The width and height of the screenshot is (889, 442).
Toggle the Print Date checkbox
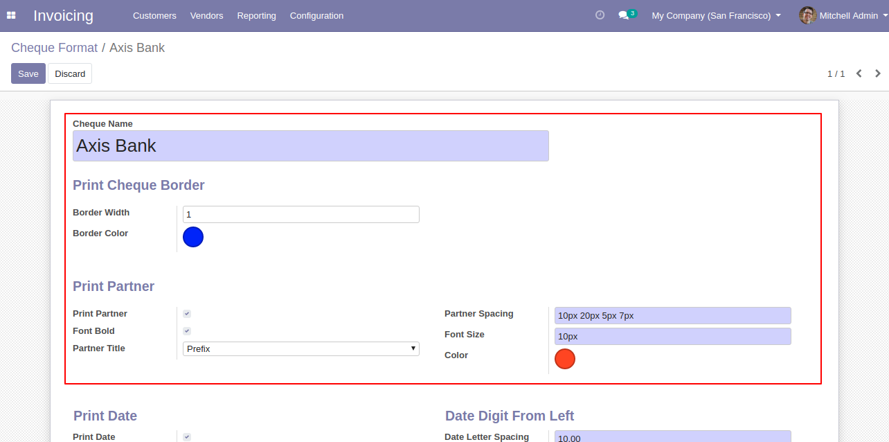click(x=187, y=437)
